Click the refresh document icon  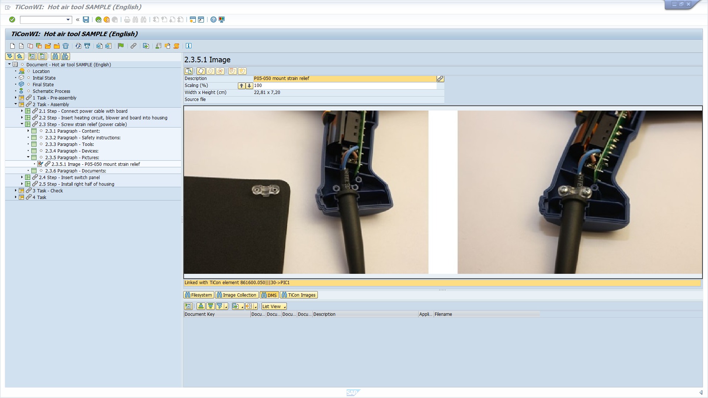[x=78, y=46]
